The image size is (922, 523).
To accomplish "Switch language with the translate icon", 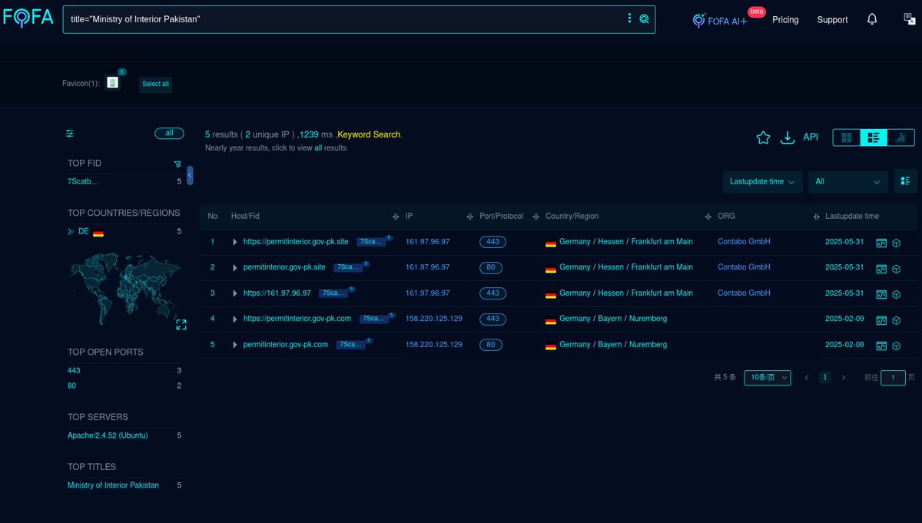I will click(909, 19).
